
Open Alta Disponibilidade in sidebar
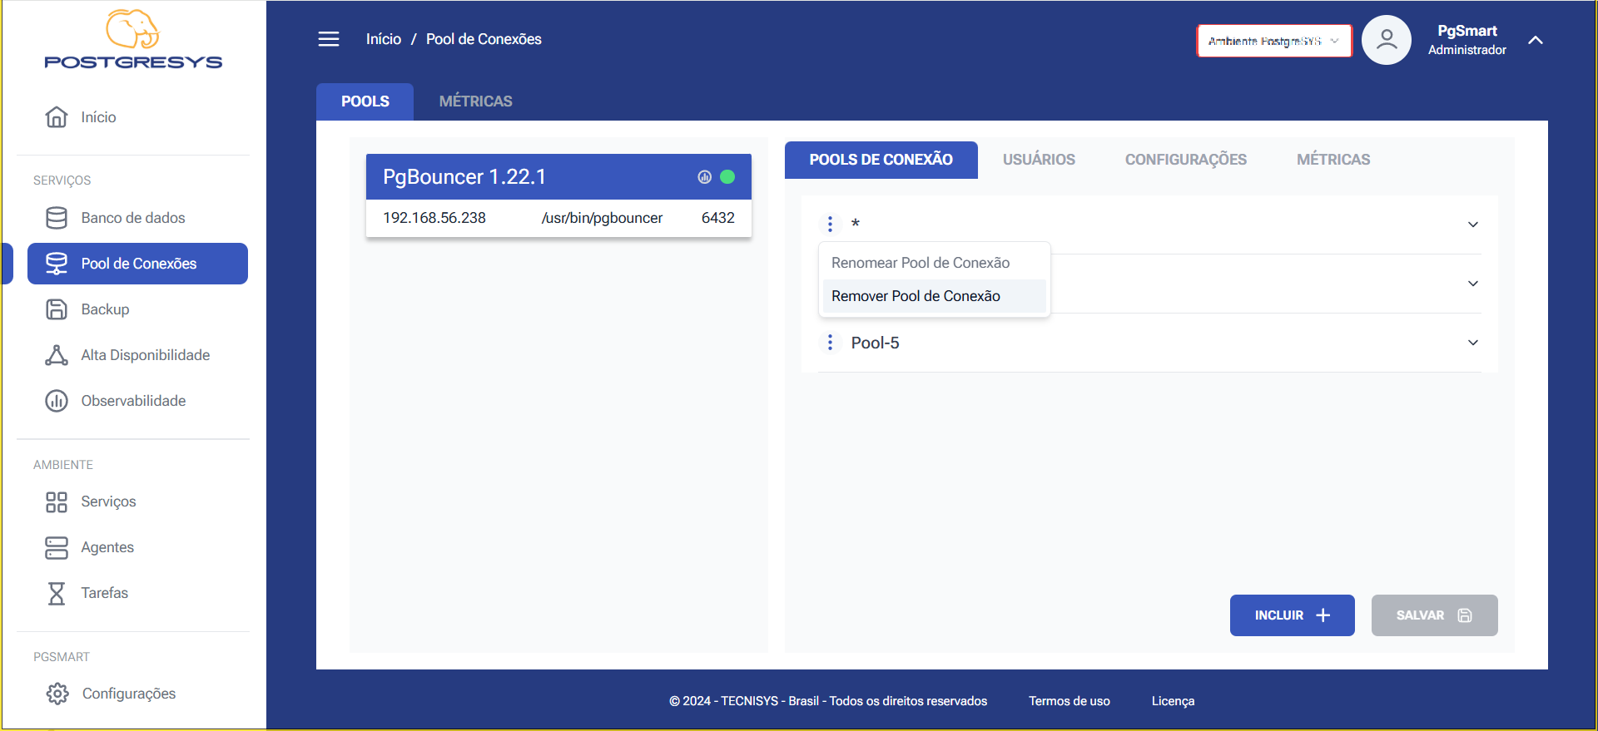pyautogui.click(x=137, y=355)
